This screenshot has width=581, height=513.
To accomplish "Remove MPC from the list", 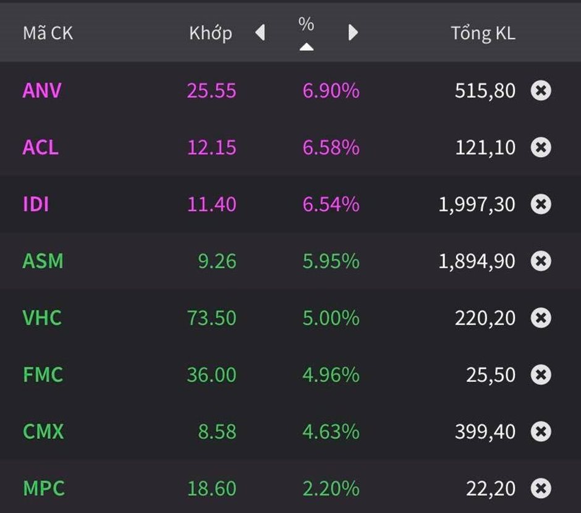I will (x=541, y=488).
